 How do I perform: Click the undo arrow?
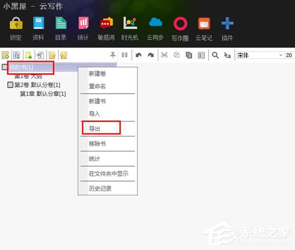coord(138,55)
